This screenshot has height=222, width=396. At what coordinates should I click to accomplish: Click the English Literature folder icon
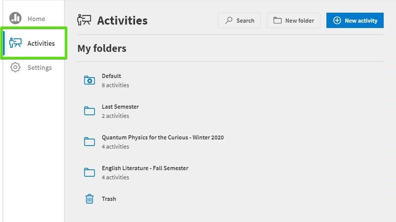(x=90, y=172)
